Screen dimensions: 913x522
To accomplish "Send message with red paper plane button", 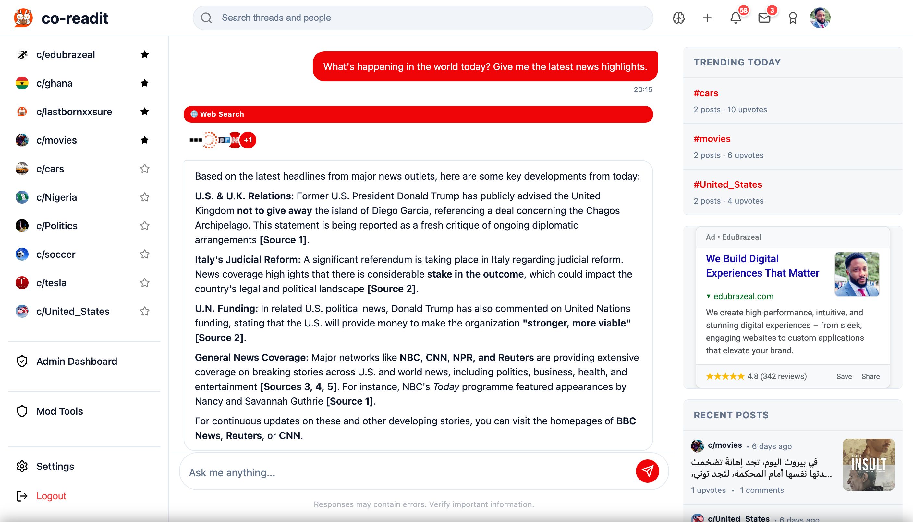I will (647, 471).
